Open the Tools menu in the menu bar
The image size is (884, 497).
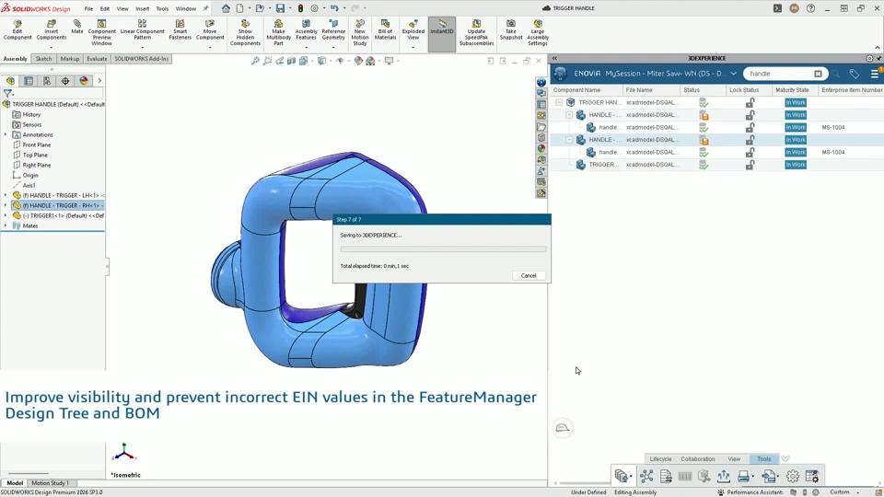[162, 8]
